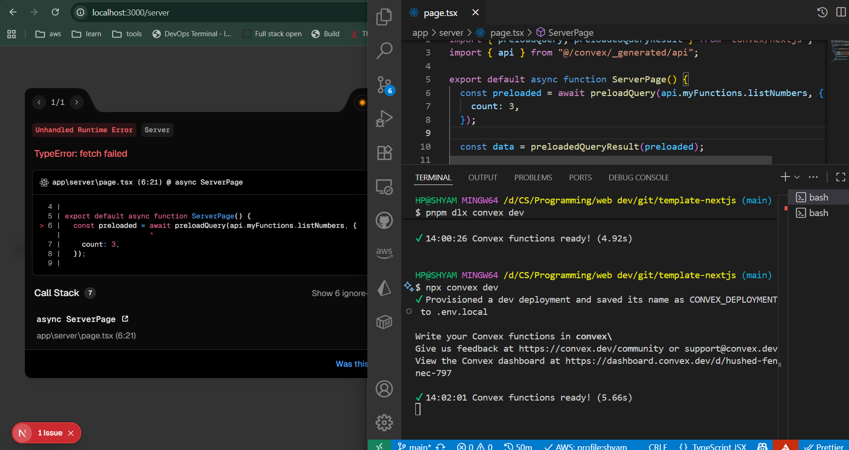Image resolution: width=849 pixels, height=450 pixels.
Task: Switch to the PROBLEMS panel tab
Action: 533,177
